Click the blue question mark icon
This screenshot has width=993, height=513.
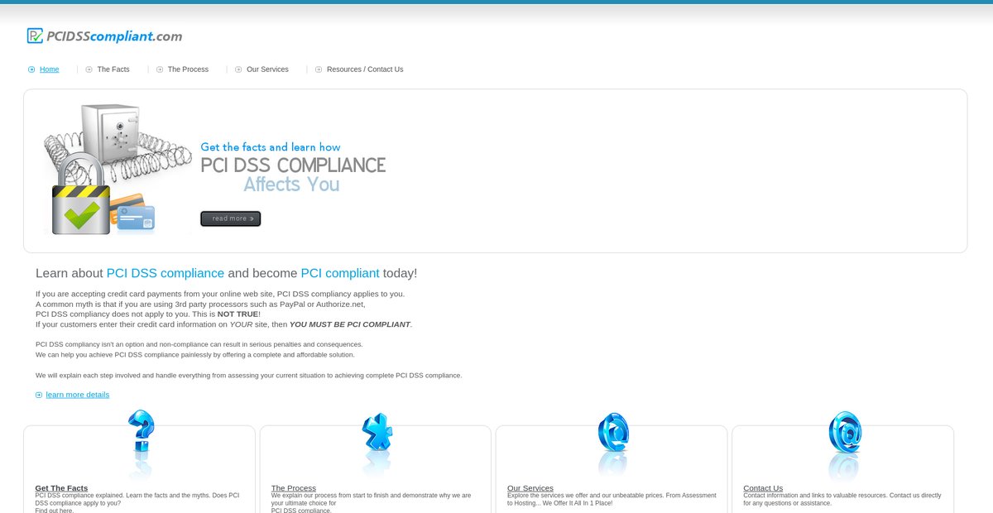click(141, 432)
